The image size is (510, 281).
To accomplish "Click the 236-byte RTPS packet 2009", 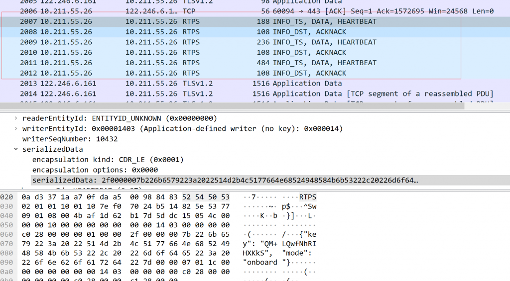I will (x=199, y=42).
